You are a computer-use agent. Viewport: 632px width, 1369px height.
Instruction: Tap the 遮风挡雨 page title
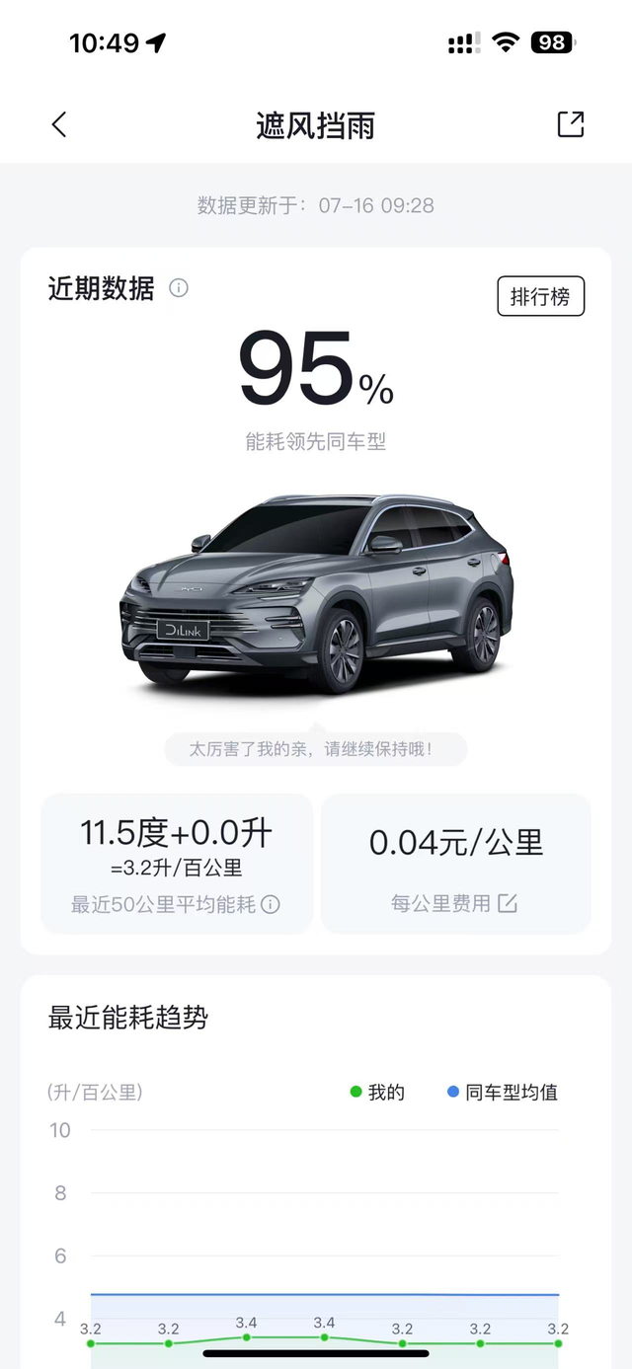(316, 125)
